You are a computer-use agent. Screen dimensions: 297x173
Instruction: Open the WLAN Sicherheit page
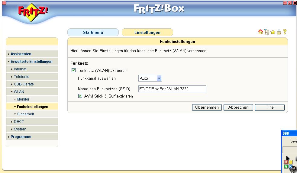click(x=32, y=114)
